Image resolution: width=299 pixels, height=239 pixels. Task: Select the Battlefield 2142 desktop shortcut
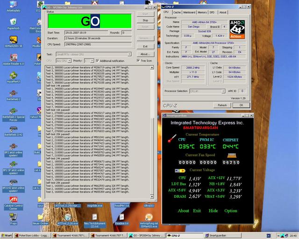click(x=14, y=131)
